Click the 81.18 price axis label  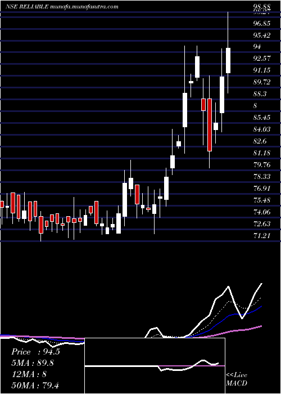262,153
